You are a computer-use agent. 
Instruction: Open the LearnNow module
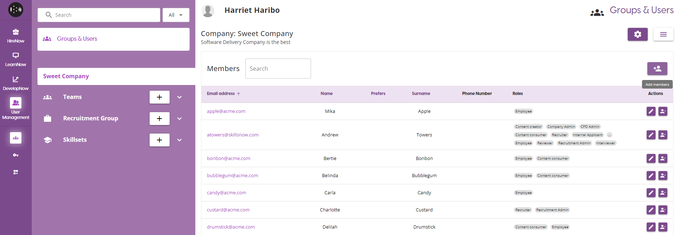[x=16, y=59]
